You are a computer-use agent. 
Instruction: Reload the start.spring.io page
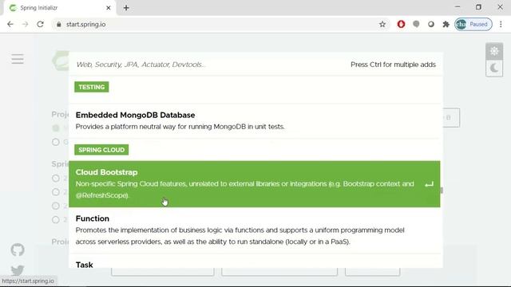(40, 24)
